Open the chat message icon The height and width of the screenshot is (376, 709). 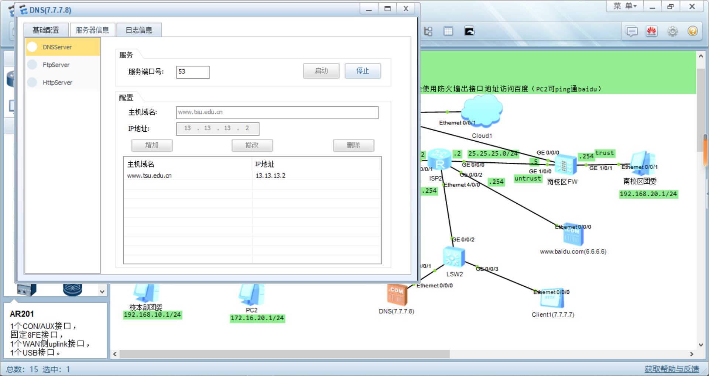pyautogui.click(x=632, y=31)
